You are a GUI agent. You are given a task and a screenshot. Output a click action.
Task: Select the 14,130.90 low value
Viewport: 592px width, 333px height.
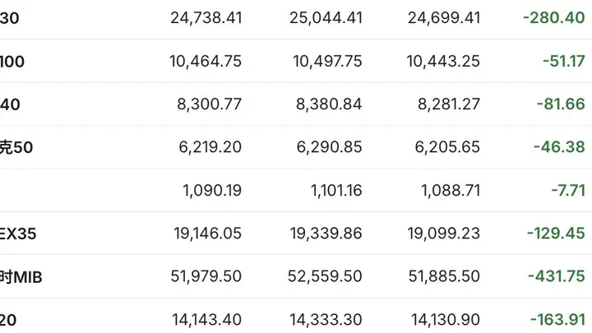coord(446,320)
